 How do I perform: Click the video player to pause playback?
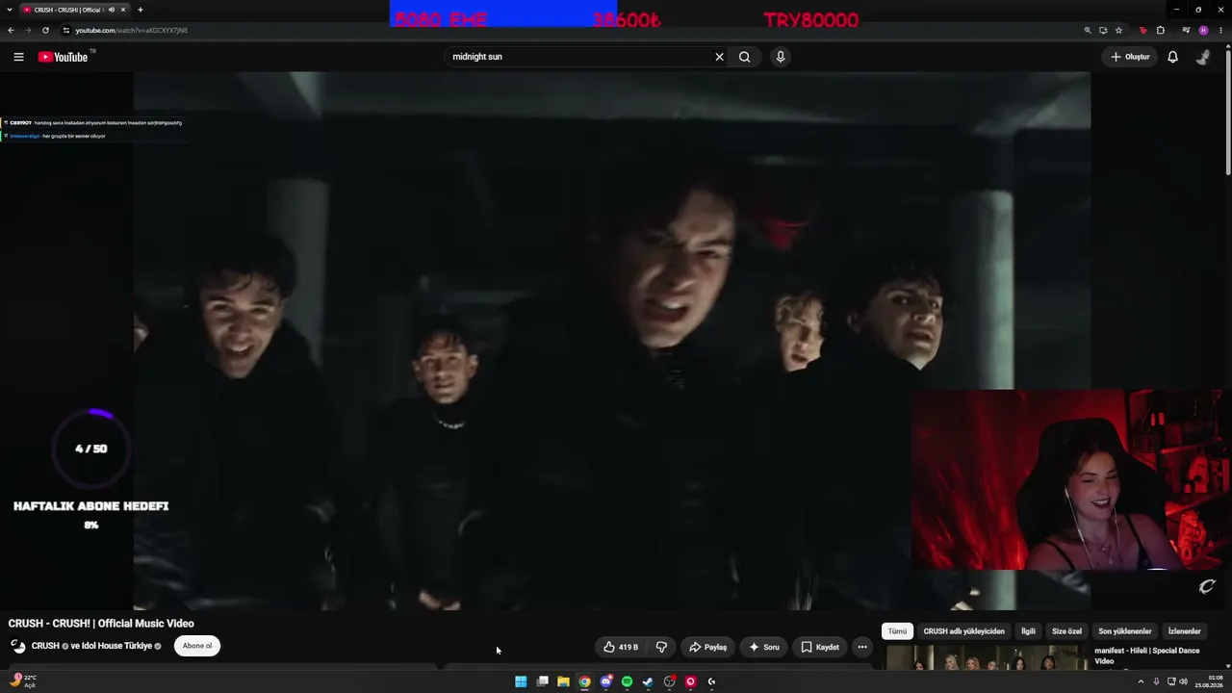612,341
